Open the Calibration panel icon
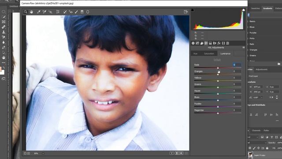 [x=223, y=43]
